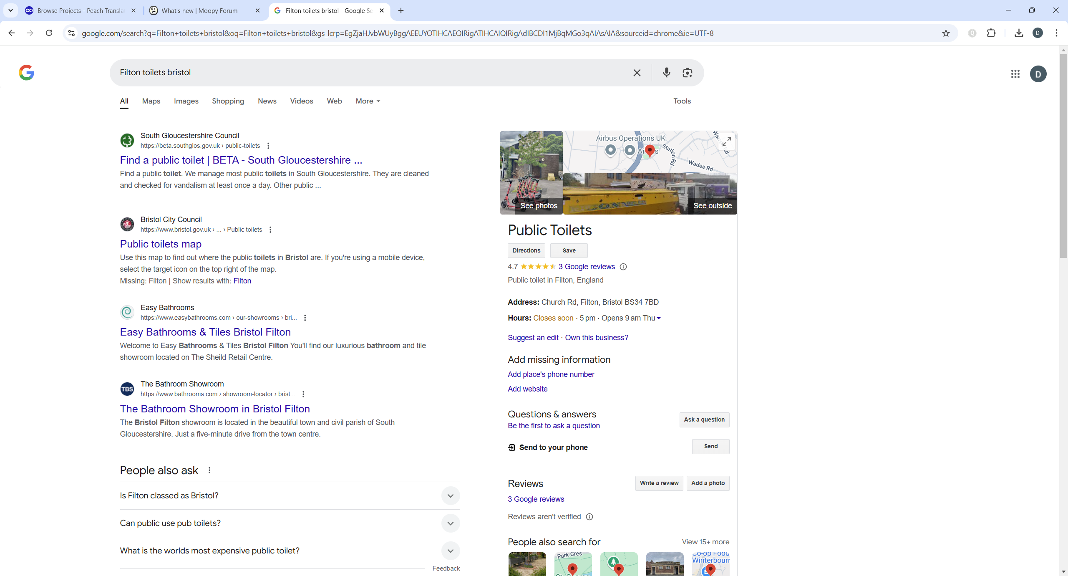Clear the search box with the X icon
The height and width of the screenshot is (576, 1068).
(637, 73)
